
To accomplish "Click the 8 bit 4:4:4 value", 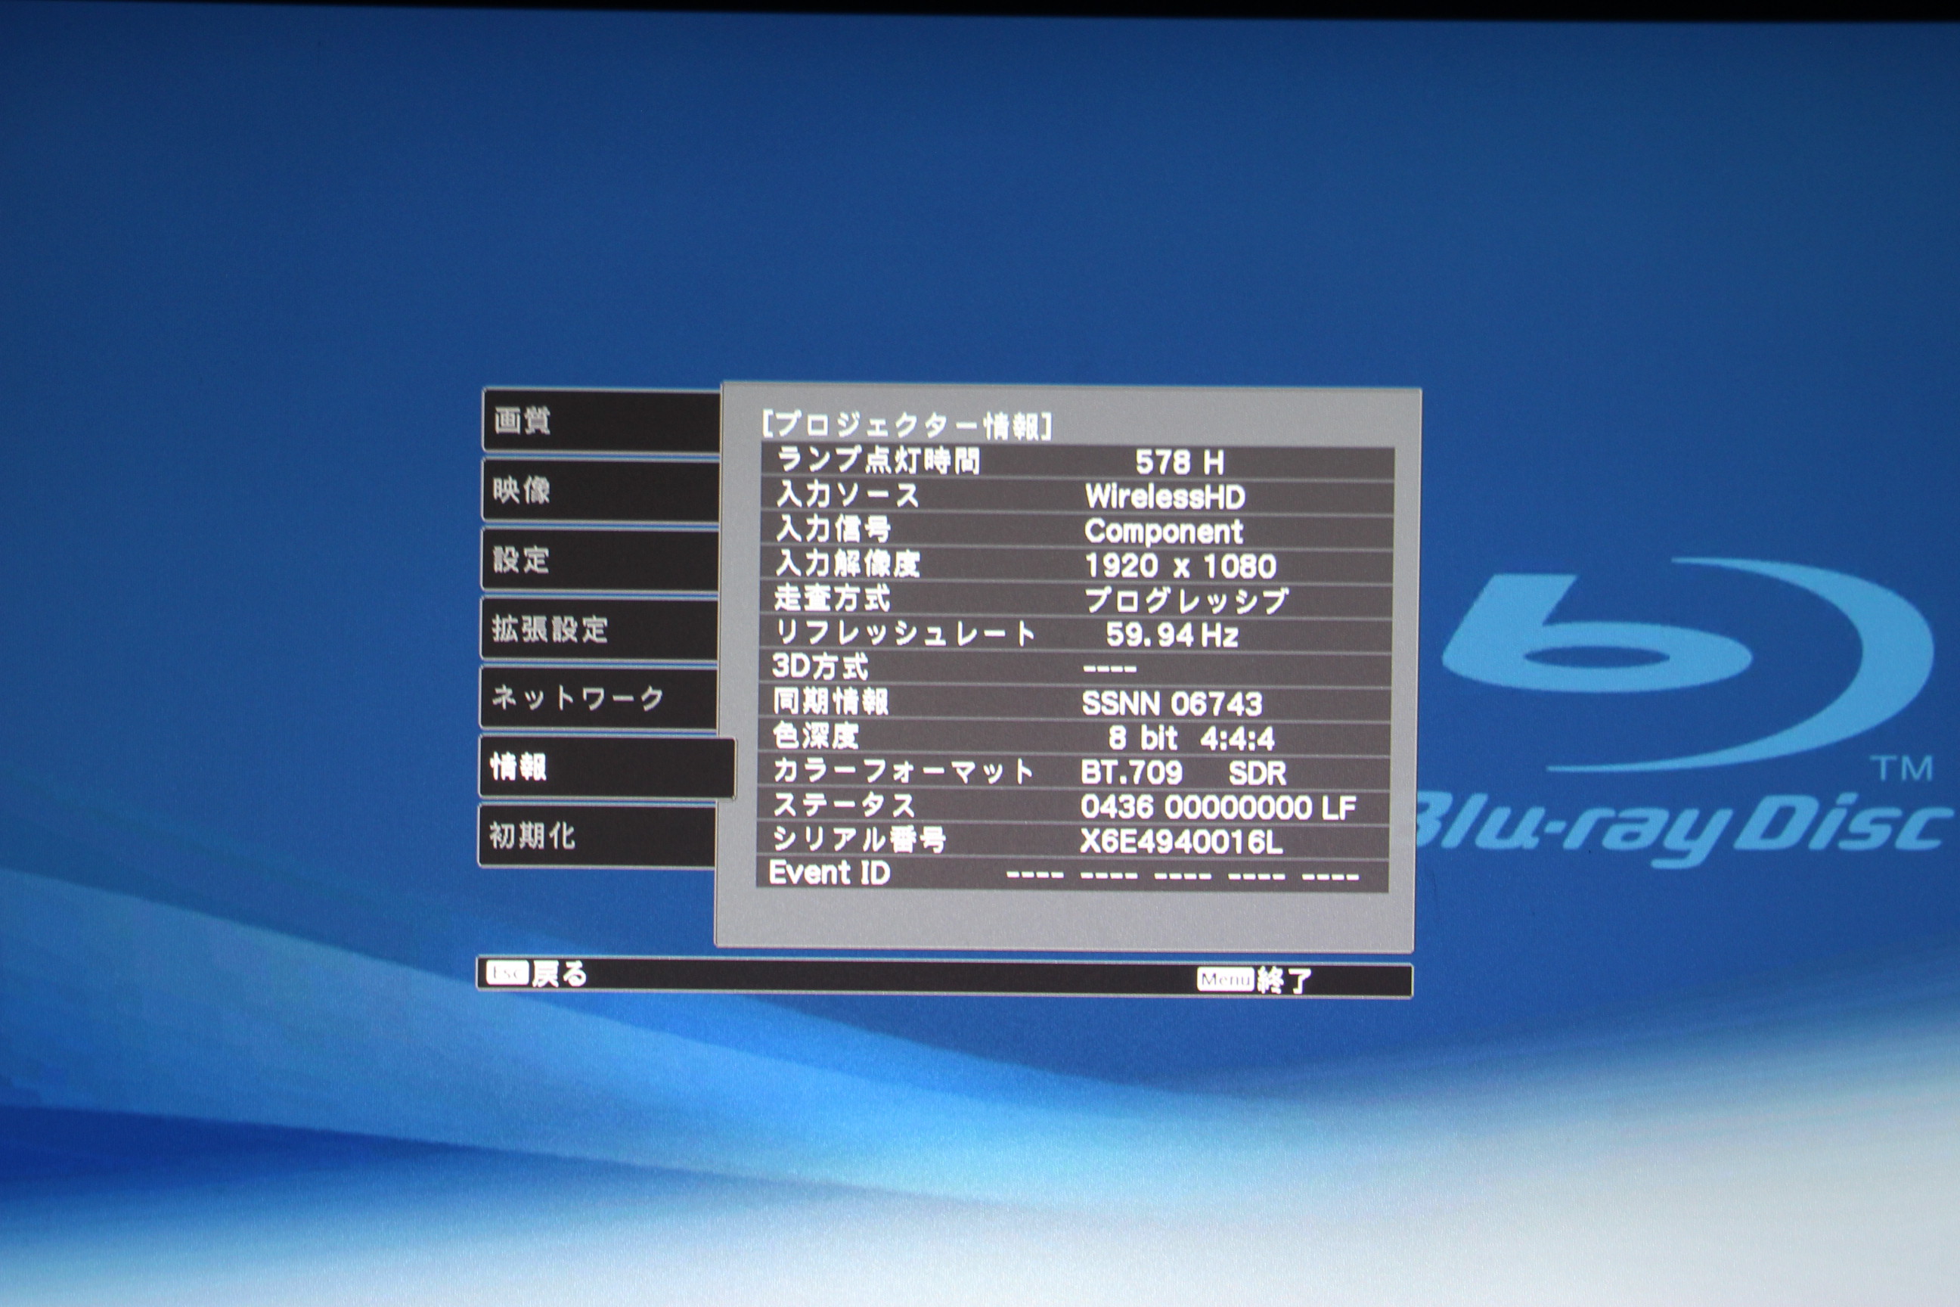I will point(1192,740).
